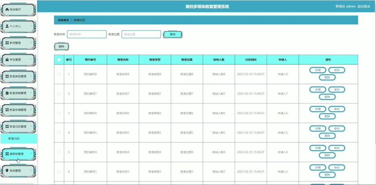View 详情 for row 预约编号5
Viewport: 376px width, 185px height.
318,128
